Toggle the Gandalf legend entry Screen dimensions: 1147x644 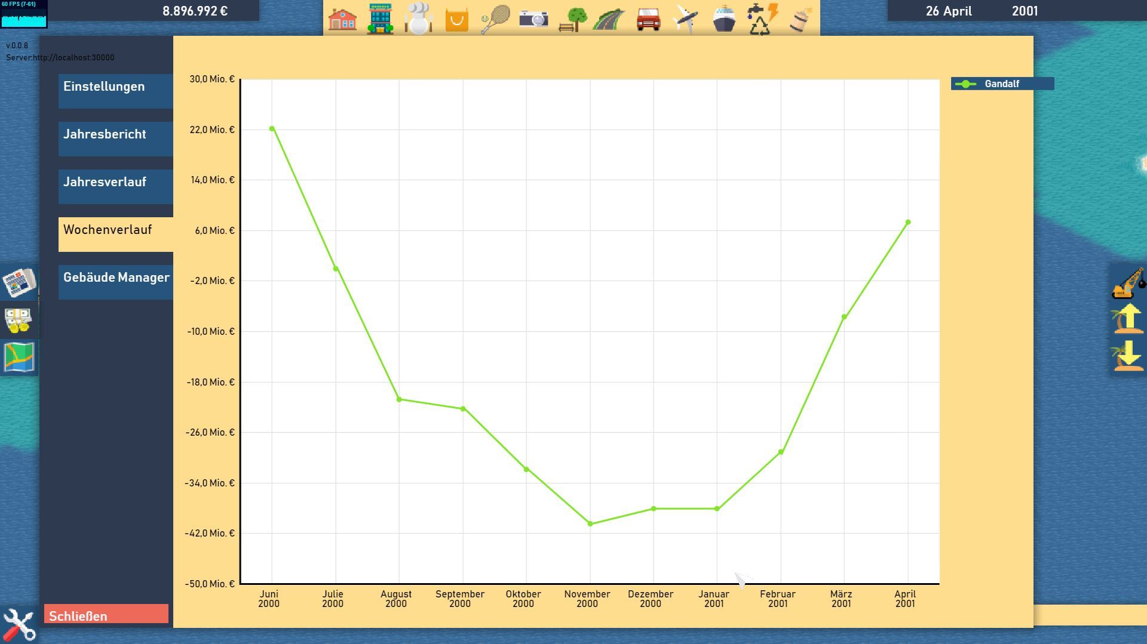pos(1002,84)
